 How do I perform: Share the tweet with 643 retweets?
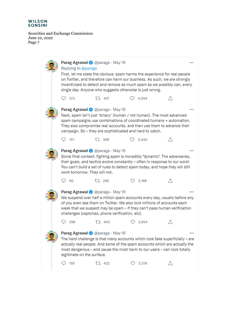coord(169,222)
